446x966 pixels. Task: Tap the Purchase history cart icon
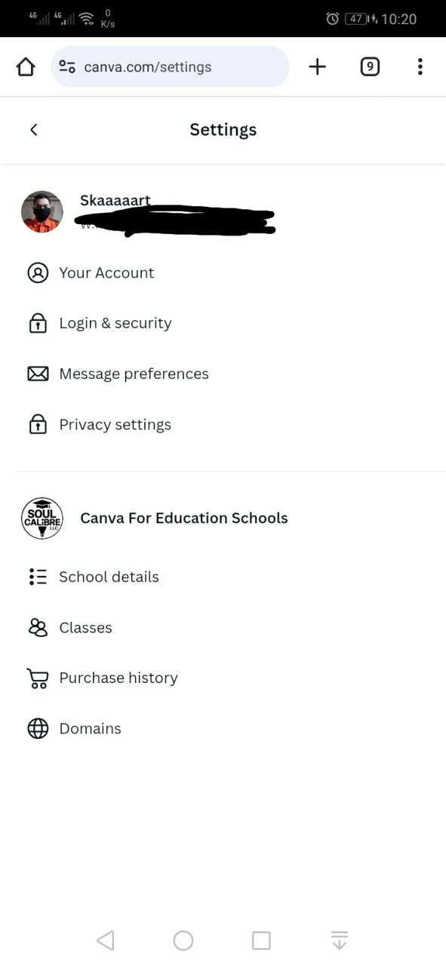point(37,678)
